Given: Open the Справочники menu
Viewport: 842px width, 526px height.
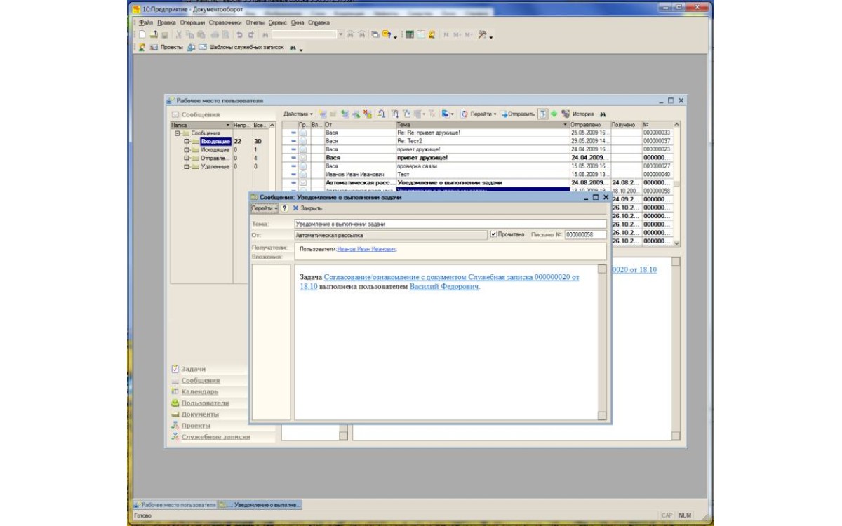Looking at the screenshot, I should [225, 22].
